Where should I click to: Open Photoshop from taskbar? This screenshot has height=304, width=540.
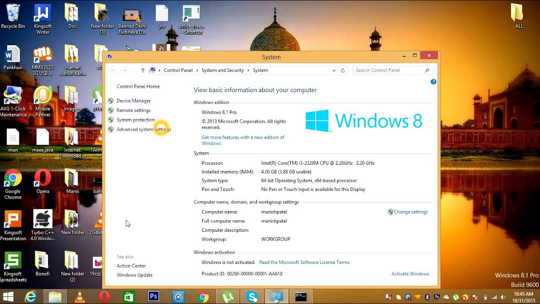pyautogui.click(x=154, y=297)
